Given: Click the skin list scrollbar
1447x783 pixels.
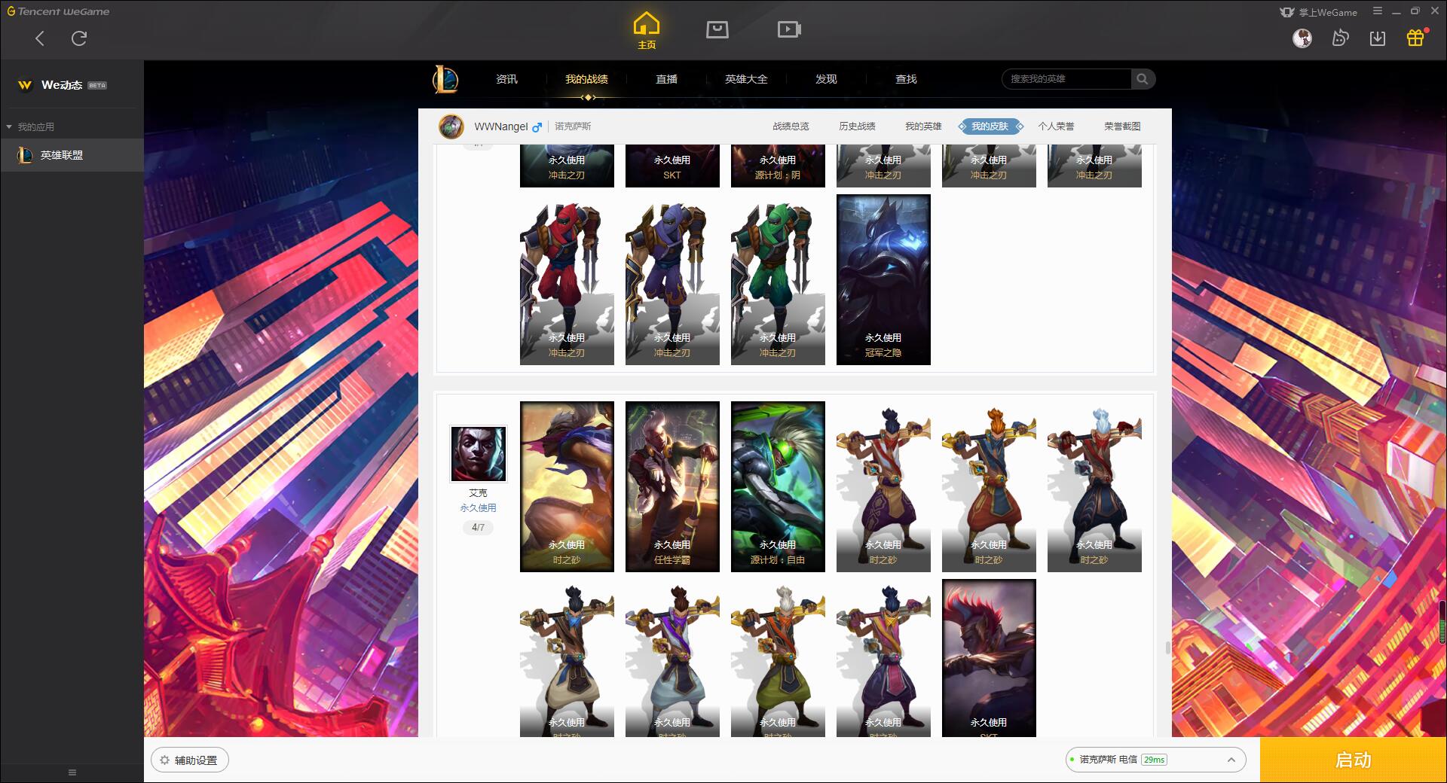Looking at the screenshot, I should (1167, 647).
